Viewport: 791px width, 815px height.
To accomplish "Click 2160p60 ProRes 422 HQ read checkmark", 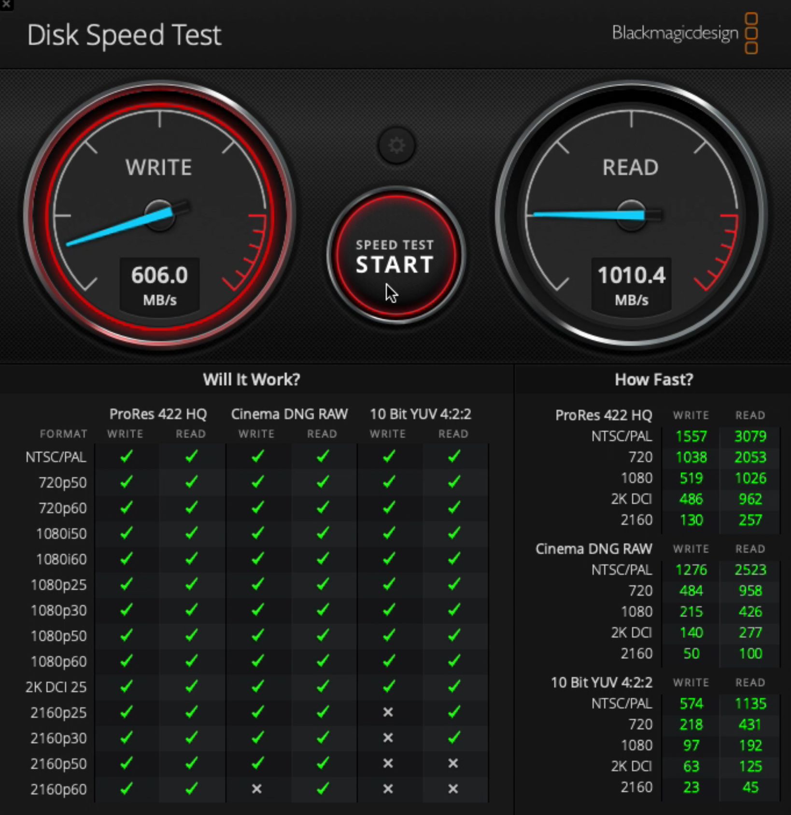I will click(x=191, y=789).
